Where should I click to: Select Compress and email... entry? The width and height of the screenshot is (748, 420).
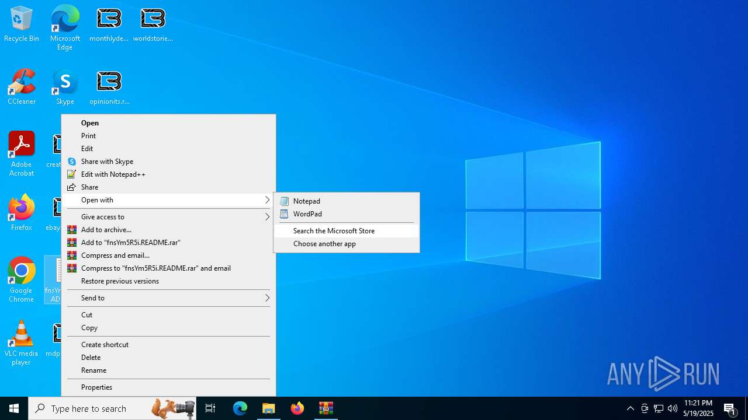pos(168,256)
